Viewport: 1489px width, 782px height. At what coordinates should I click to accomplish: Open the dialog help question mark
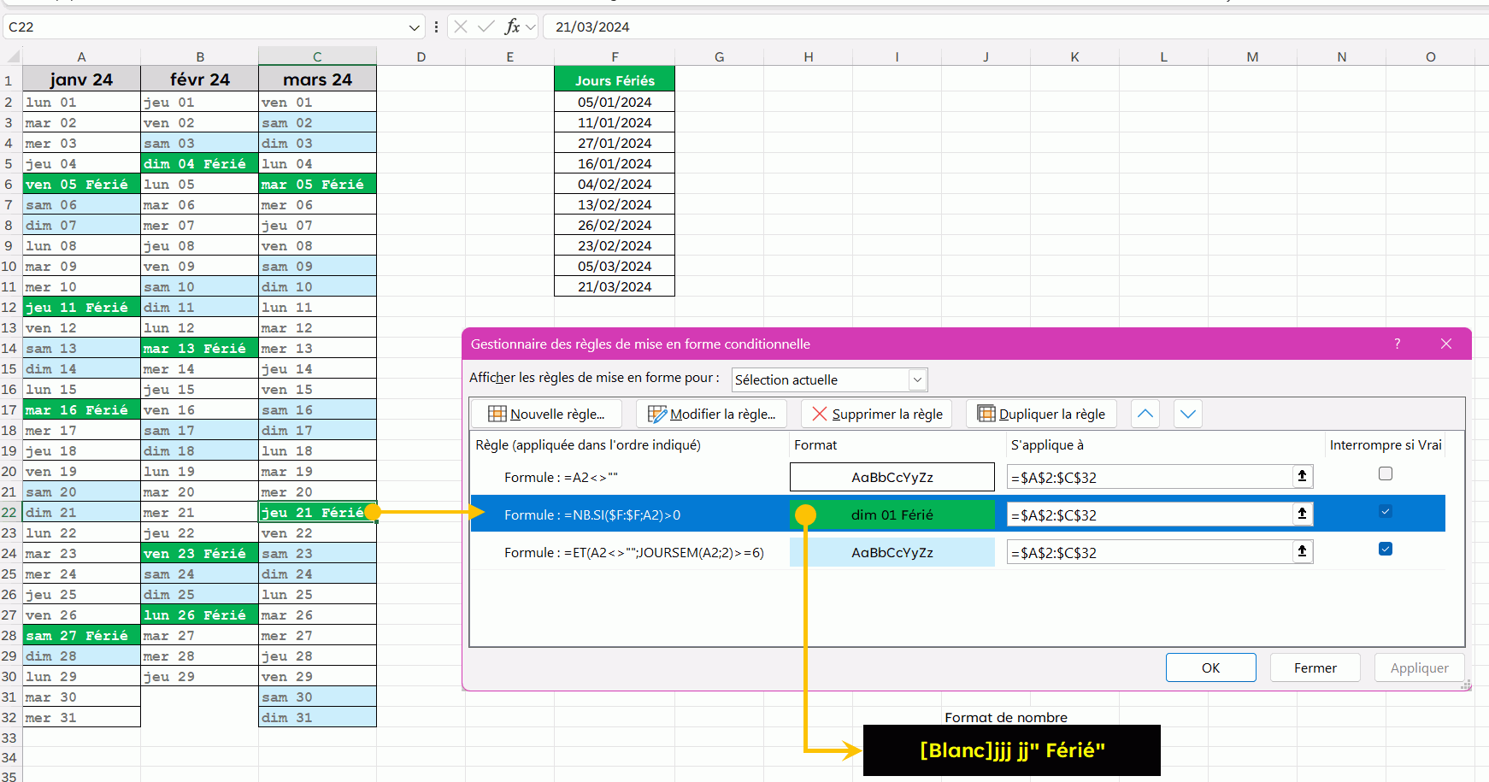coord(1398,344)
